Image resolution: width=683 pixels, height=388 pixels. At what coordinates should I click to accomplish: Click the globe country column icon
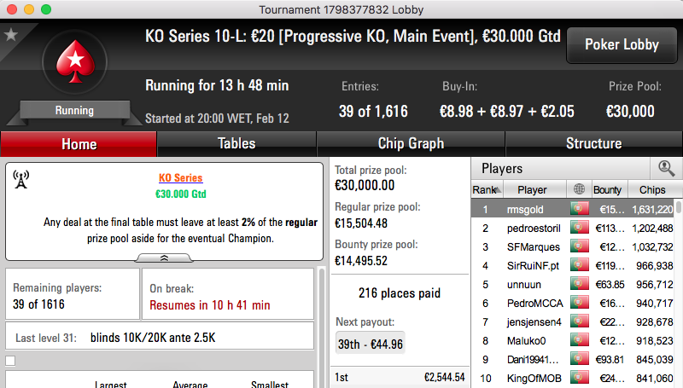(x=579, y=189)
